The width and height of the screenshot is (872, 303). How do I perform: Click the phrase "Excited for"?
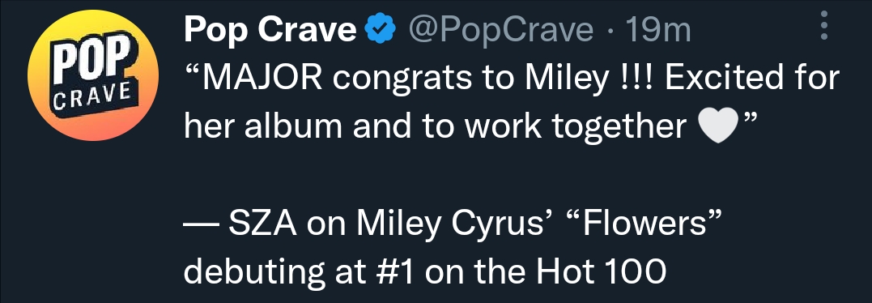[752, 79]
